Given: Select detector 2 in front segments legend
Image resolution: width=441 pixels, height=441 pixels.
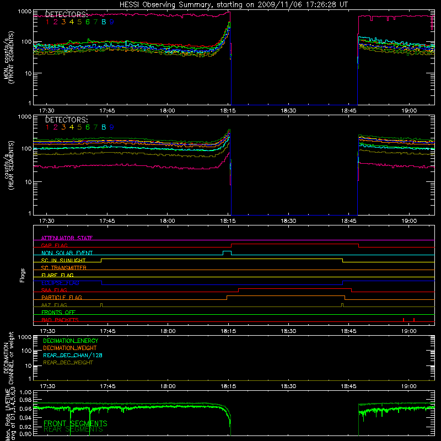Looking at the screenshot, I should point(56,22).
